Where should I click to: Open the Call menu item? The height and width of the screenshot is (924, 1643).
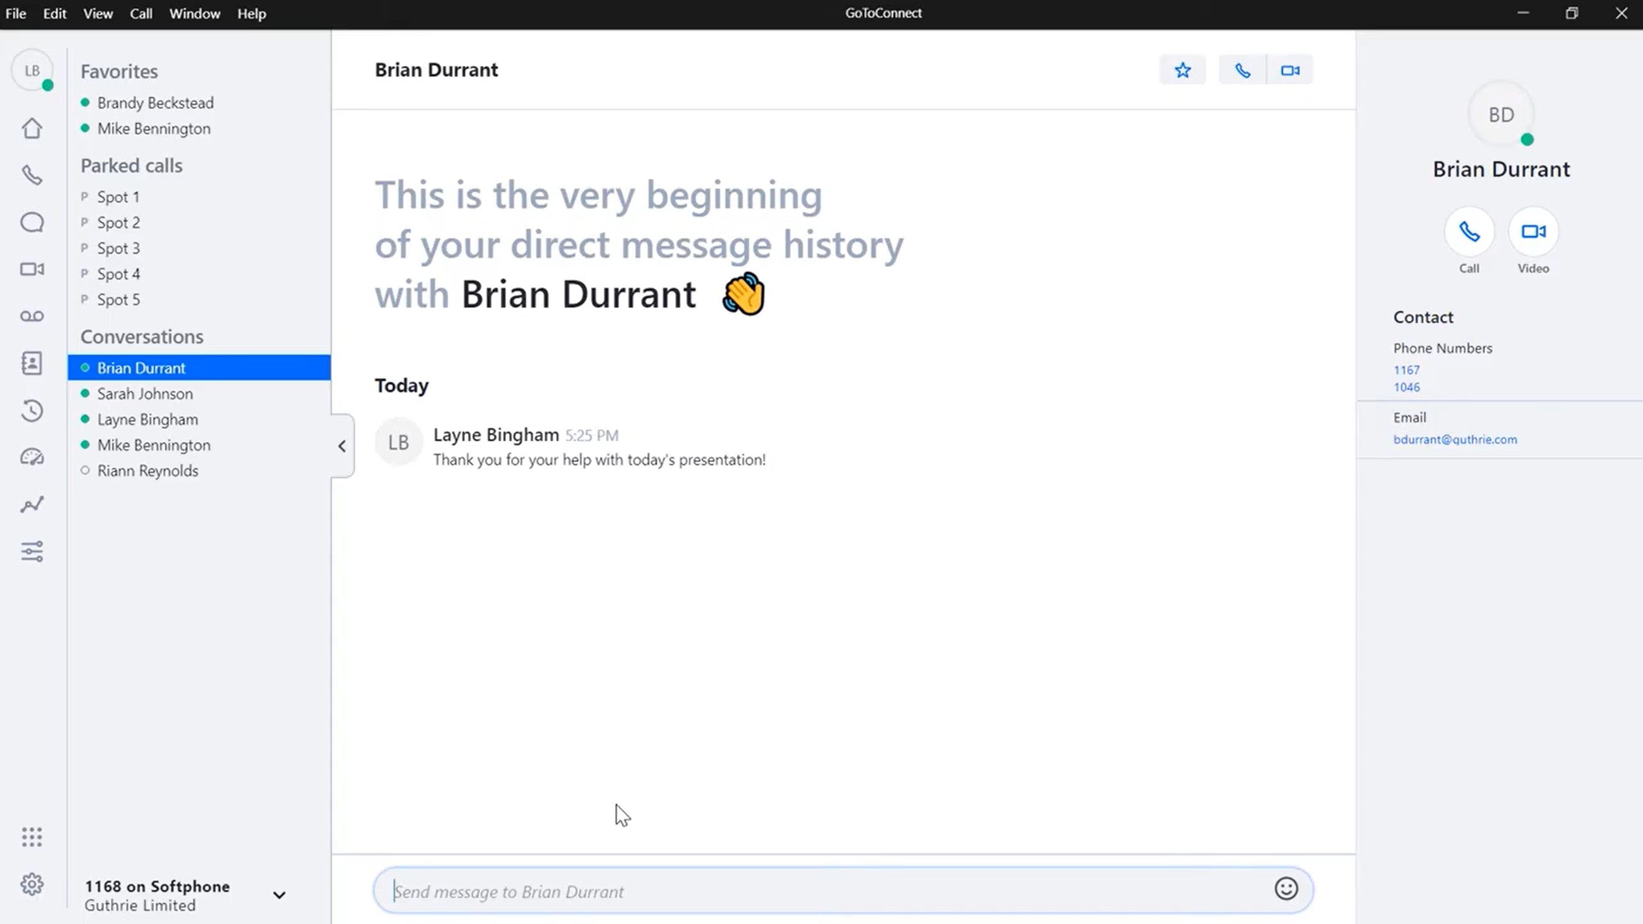coord(140,12)
